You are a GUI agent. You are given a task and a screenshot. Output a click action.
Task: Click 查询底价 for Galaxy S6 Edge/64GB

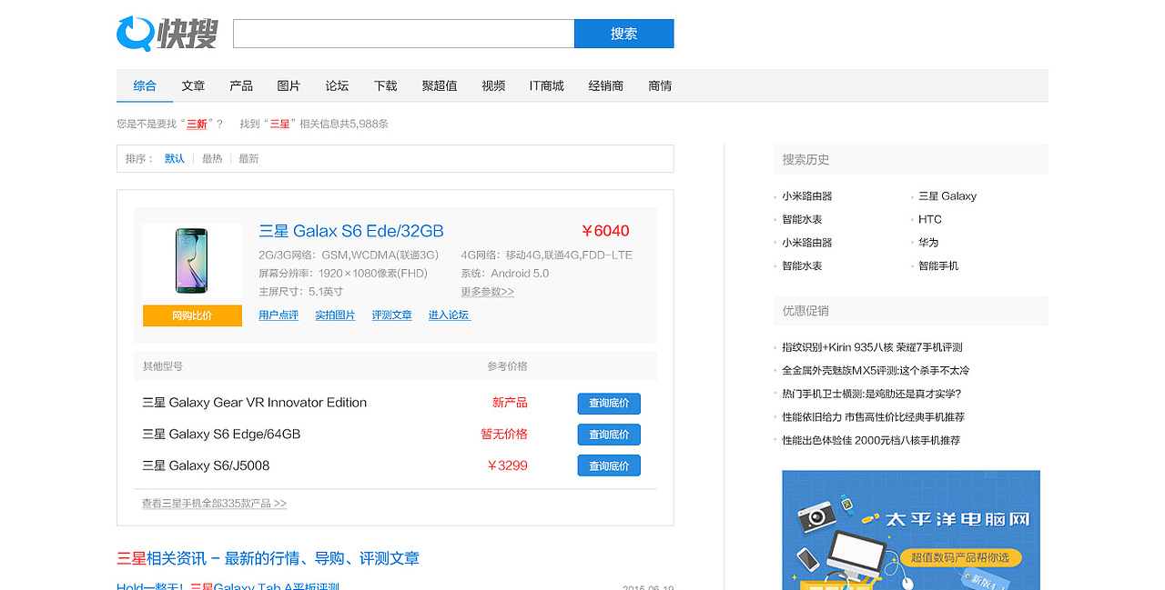point(609,435)
